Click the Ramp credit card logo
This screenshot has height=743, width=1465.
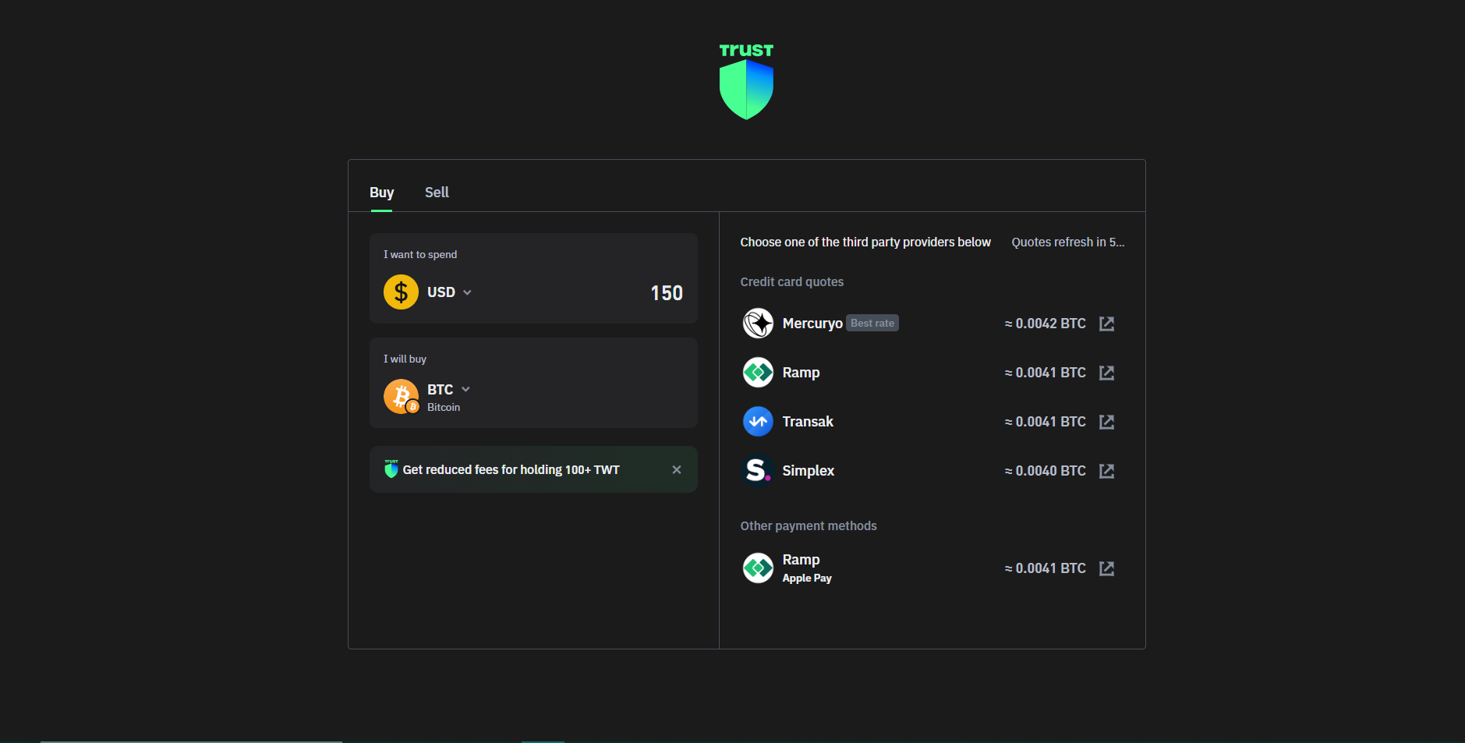click(758, 372)
